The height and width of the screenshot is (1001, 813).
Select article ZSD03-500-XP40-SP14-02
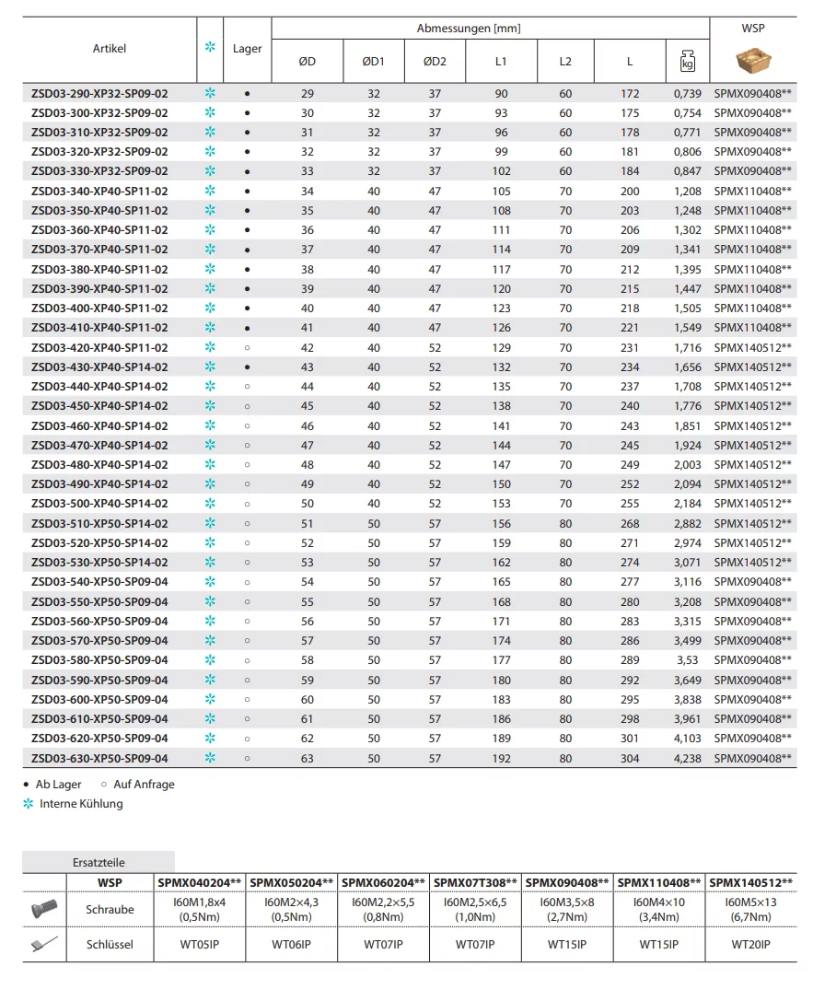[x=99, y=504]
